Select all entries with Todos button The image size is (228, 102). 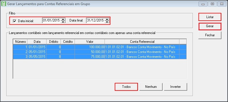pos(126,87)
